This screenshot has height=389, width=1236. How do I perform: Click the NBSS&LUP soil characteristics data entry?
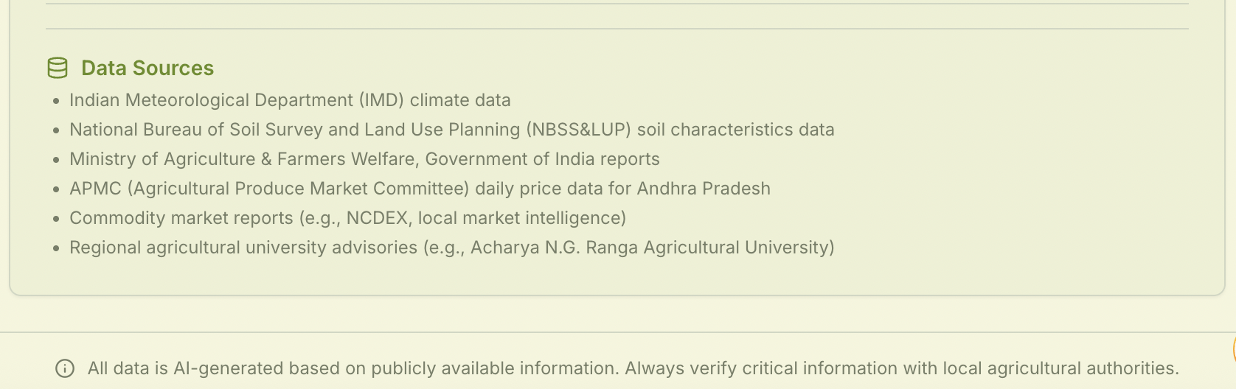451,130
